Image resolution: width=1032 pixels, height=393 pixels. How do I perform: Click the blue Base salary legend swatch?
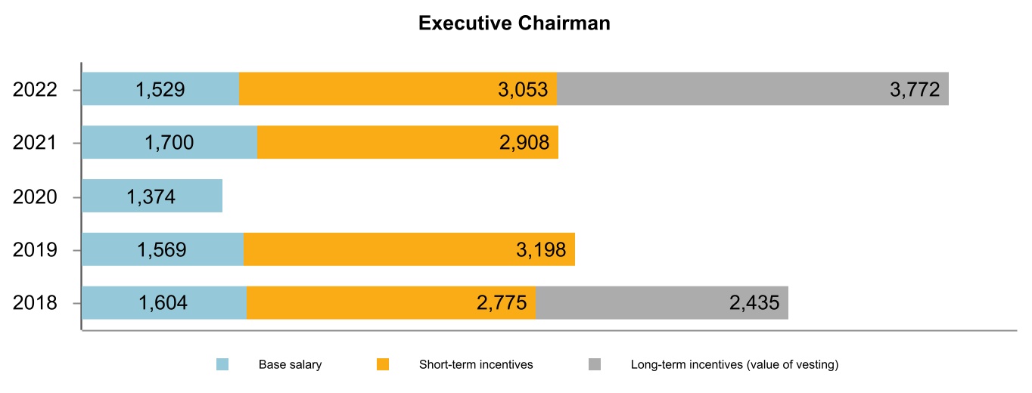point(222,365)
